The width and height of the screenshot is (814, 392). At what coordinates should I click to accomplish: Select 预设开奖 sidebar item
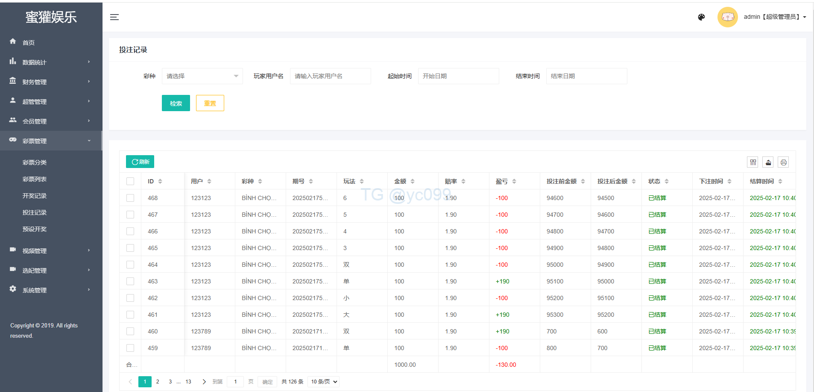35,229
